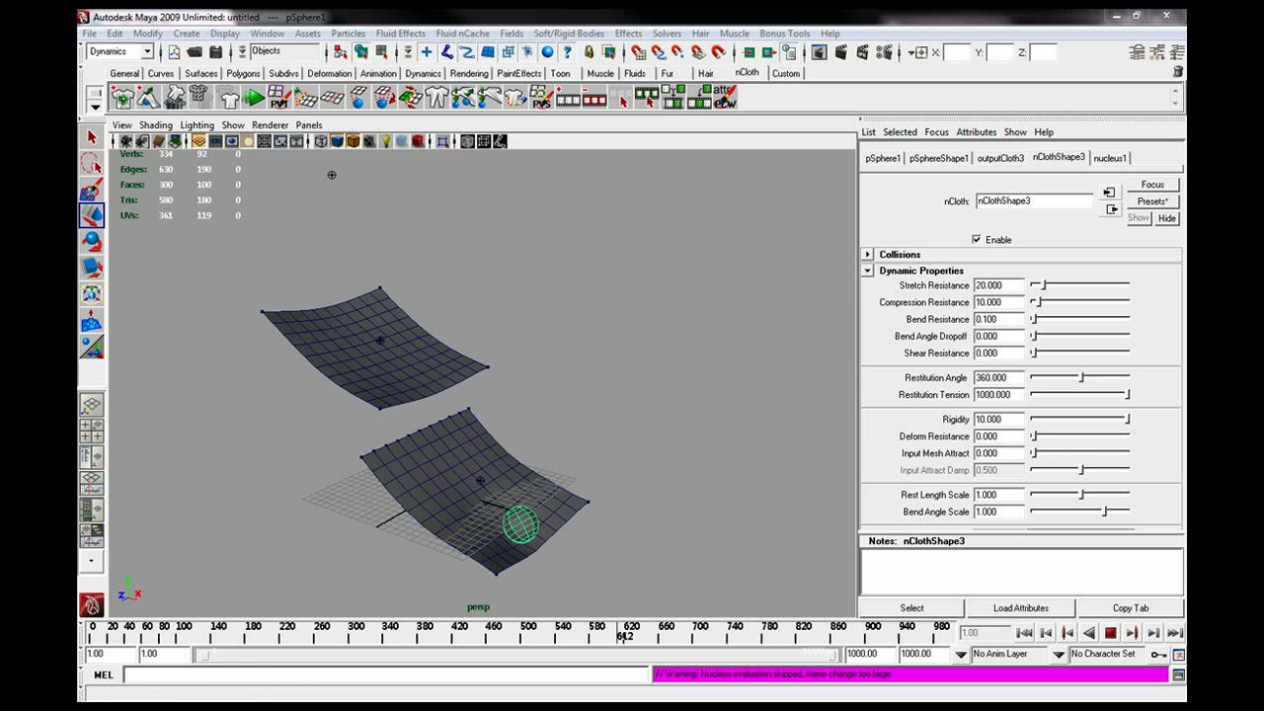Click the Make Live sphere icon

pos(547,52)
